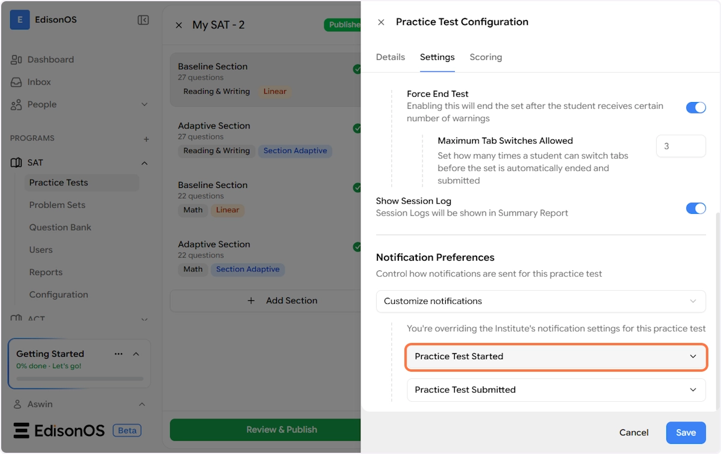Disable the Force End Test toggle
This screenshot has height=454, width=721.
pos(696,107)
